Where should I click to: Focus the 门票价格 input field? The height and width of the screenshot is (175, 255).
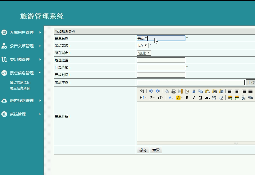click(x=161, y=68)
